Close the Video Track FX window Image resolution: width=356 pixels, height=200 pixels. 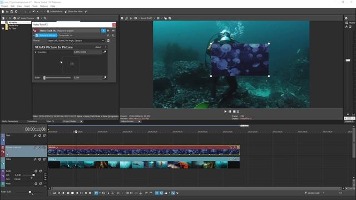tap(114, 24)
